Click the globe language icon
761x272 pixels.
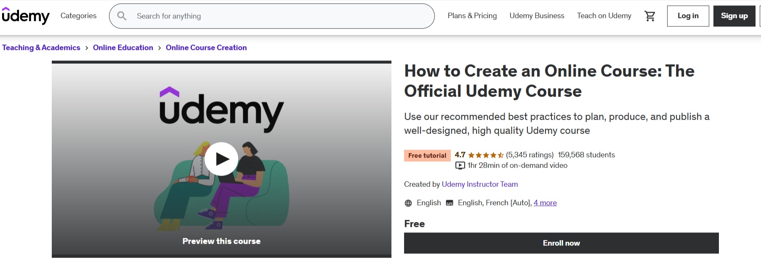click(x=408, y=203)
